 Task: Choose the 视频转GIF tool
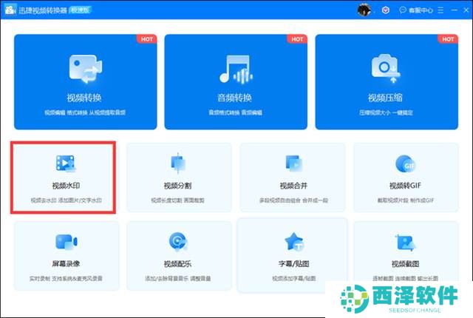point(405,178)
